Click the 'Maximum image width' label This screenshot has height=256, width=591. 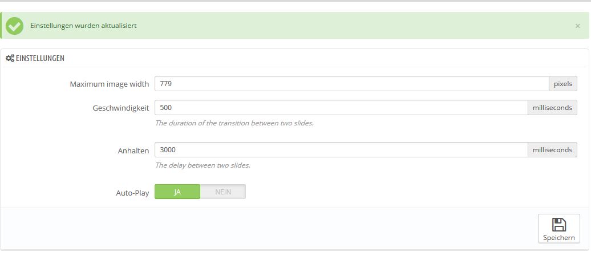point(109,84)
